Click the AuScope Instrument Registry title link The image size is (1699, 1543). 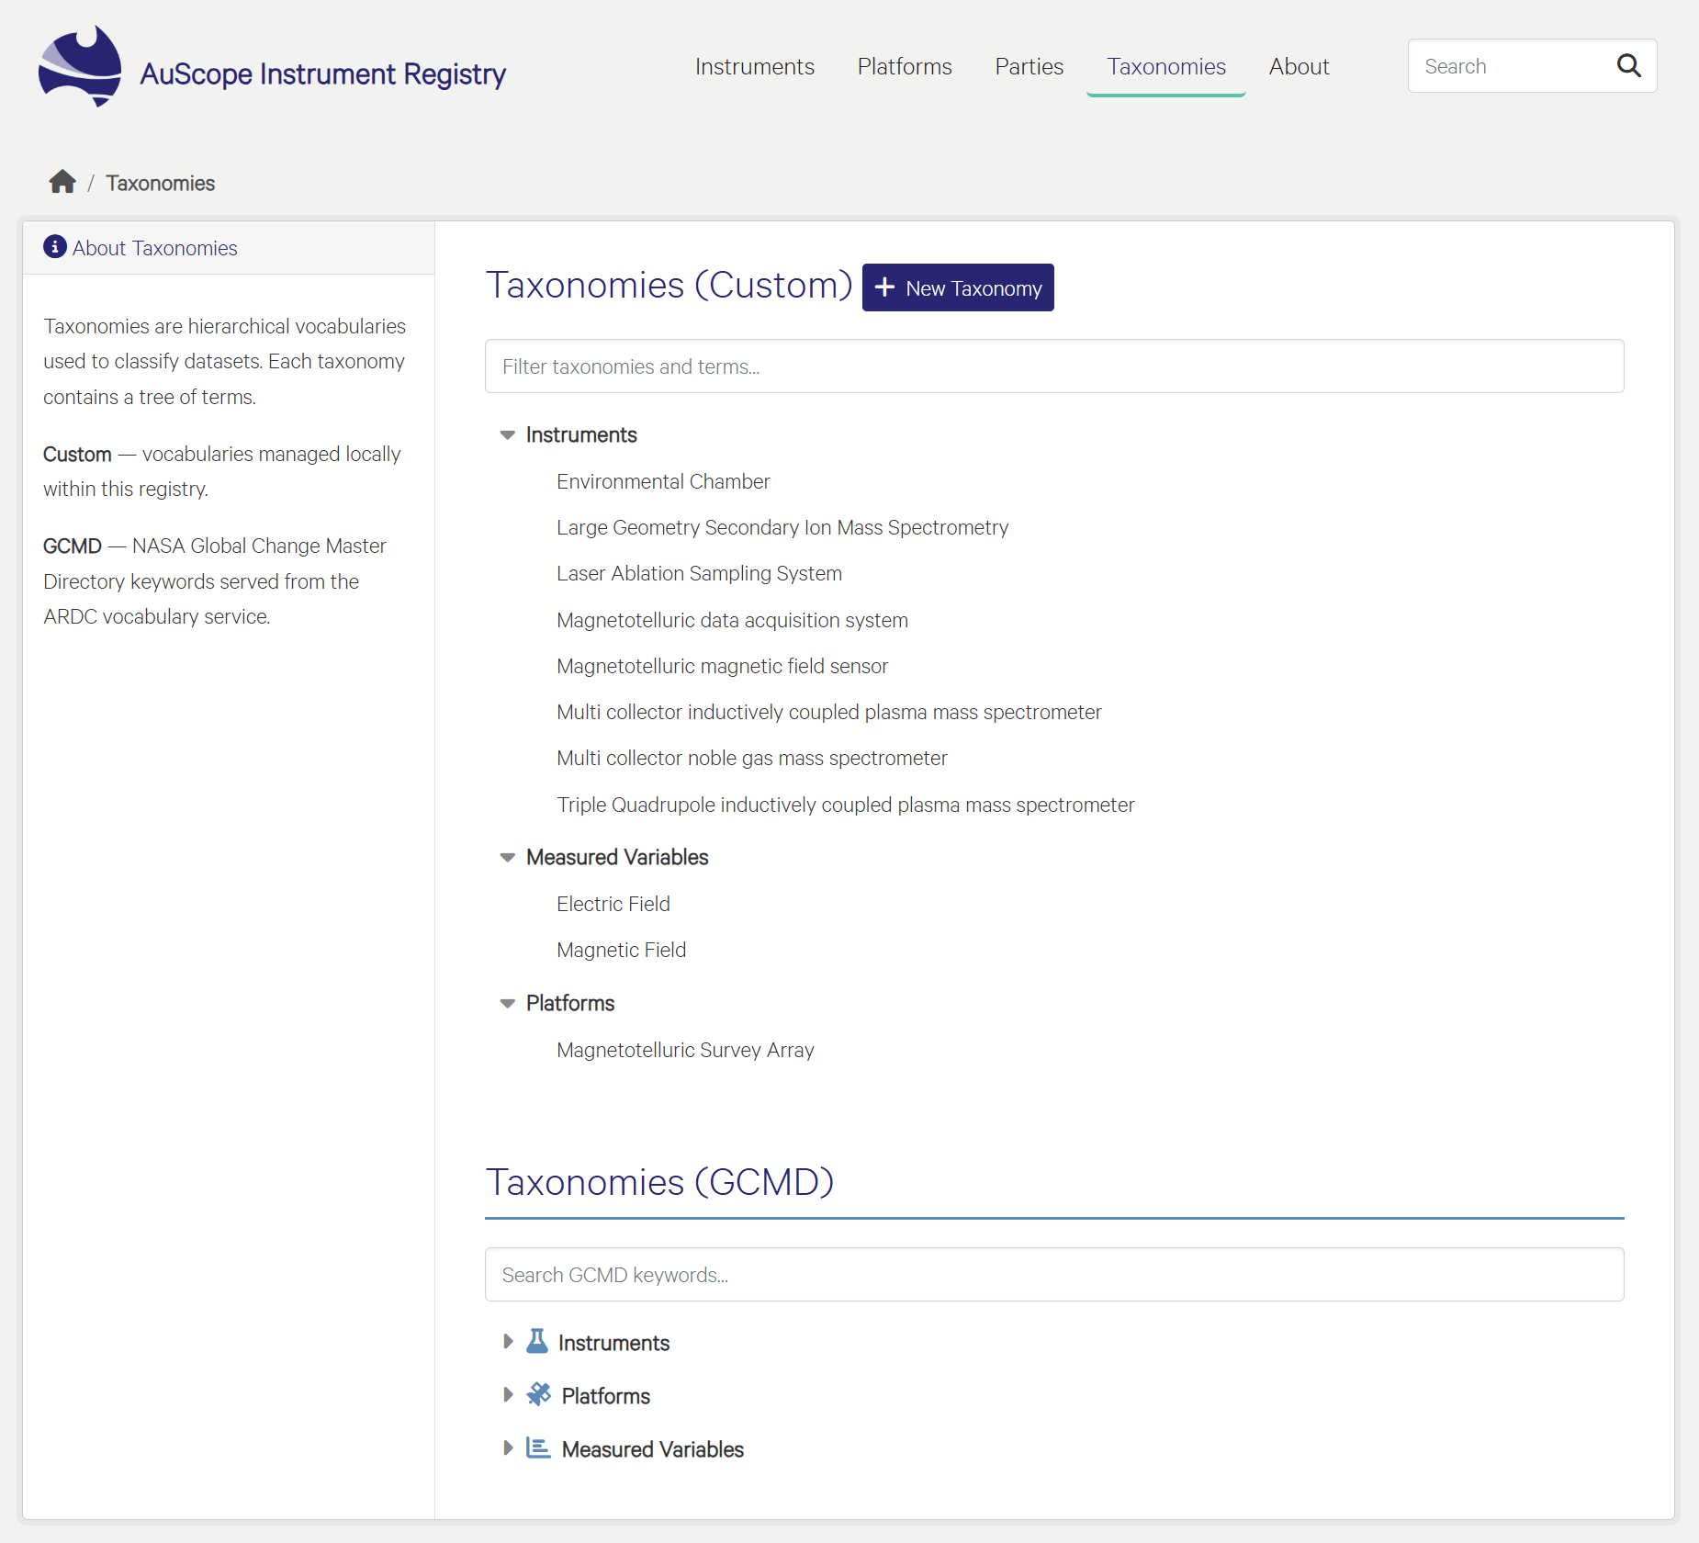pos(323,73)
